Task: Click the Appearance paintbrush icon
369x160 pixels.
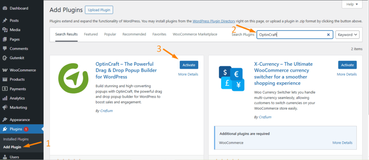Action: click(x=5, y=120)
